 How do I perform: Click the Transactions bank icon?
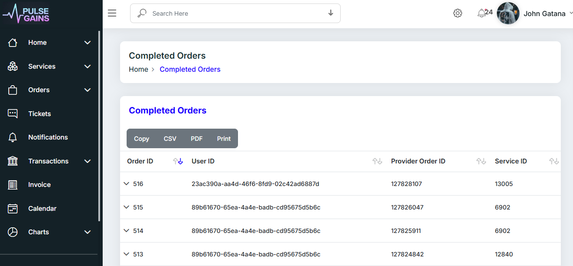(13, 161)
